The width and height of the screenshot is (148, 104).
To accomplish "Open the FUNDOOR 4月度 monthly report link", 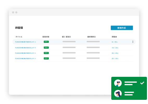I will point(26,59).
